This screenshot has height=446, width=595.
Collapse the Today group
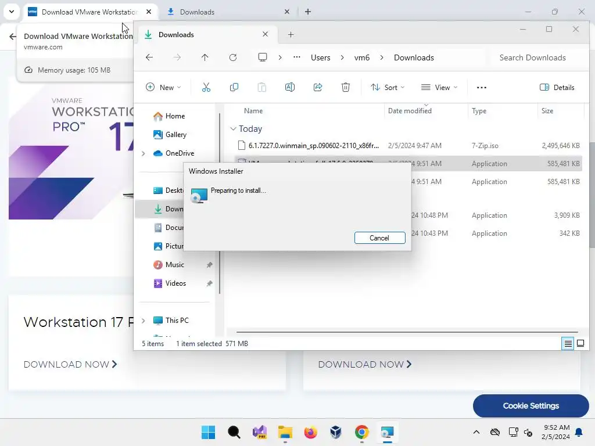233,129
